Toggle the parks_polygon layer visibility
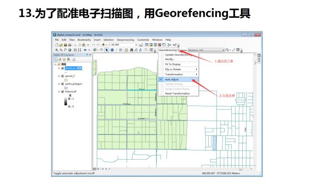This screenshot has height=183, width=327. pos(62,84)
